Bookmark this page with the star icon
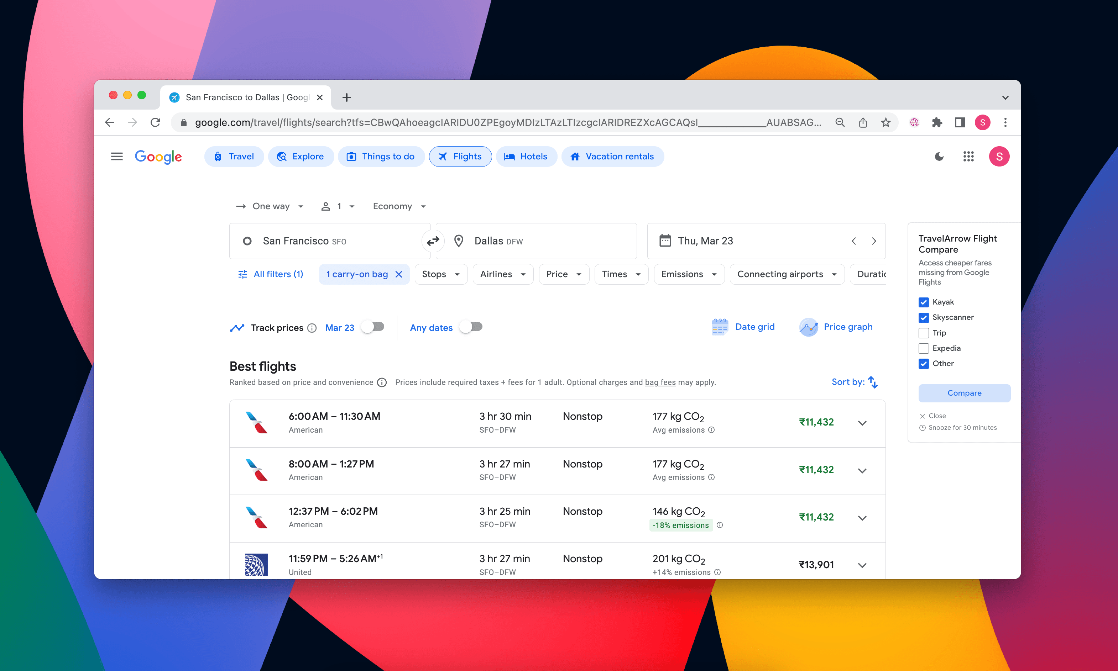This screenshot has height=671, width=1118. [885, 122]
